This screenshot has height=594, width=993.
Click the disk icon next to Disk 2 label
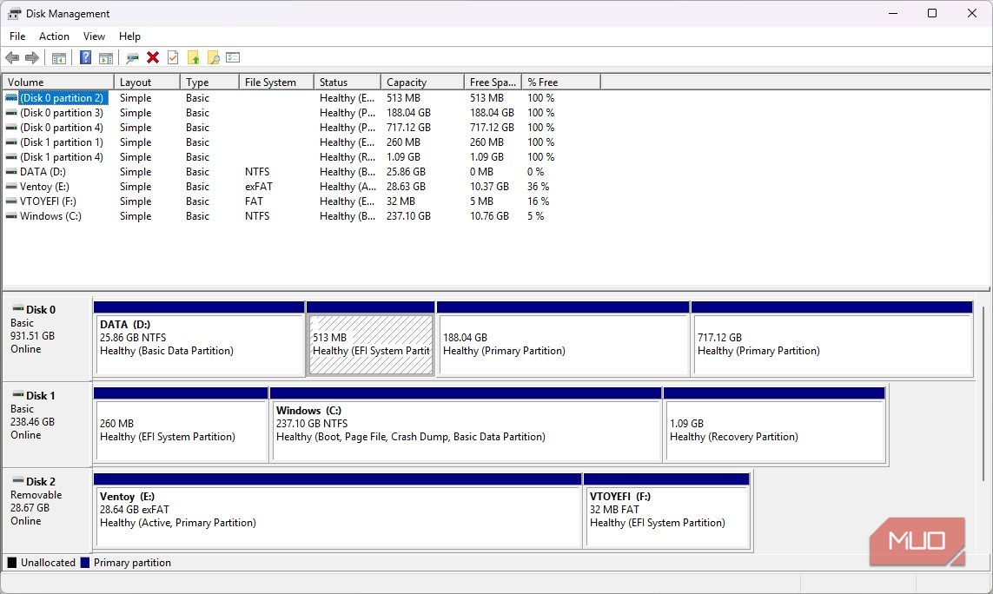click(x=17, y=480)
